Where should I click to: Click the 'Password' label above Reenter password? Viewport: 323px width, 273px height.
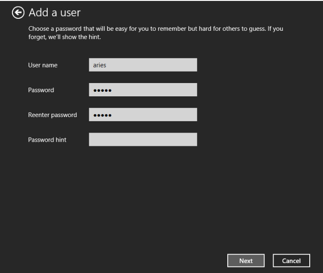pos(41,90)
